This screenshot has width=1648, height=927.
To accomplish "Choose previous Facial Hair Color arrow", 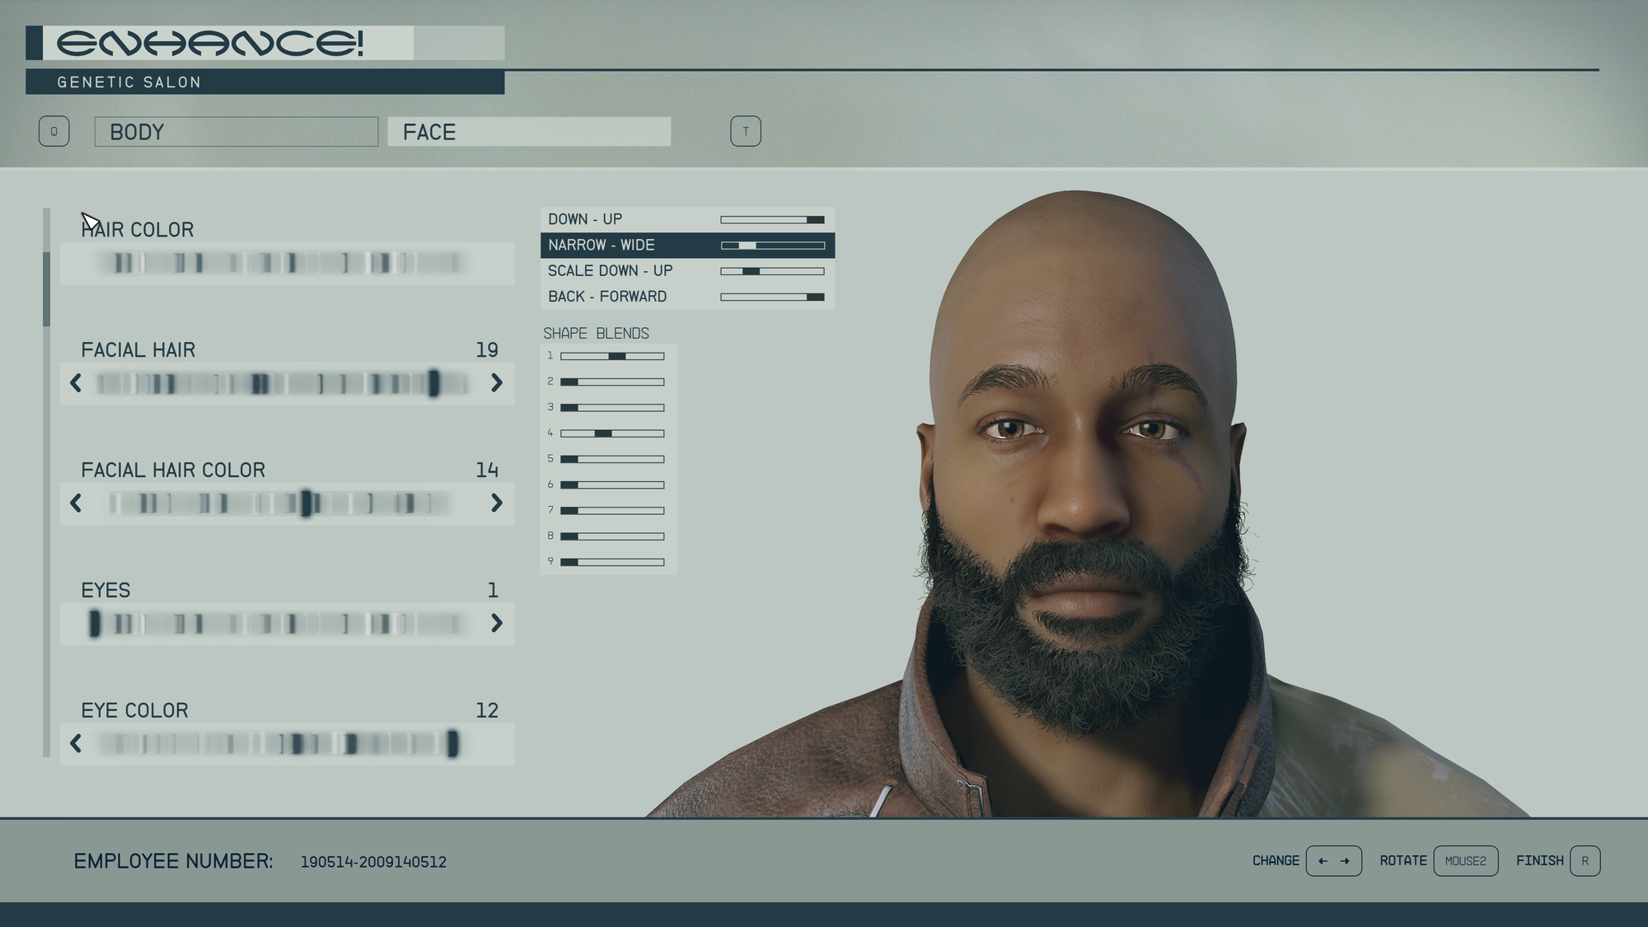I will pos(76,503).
